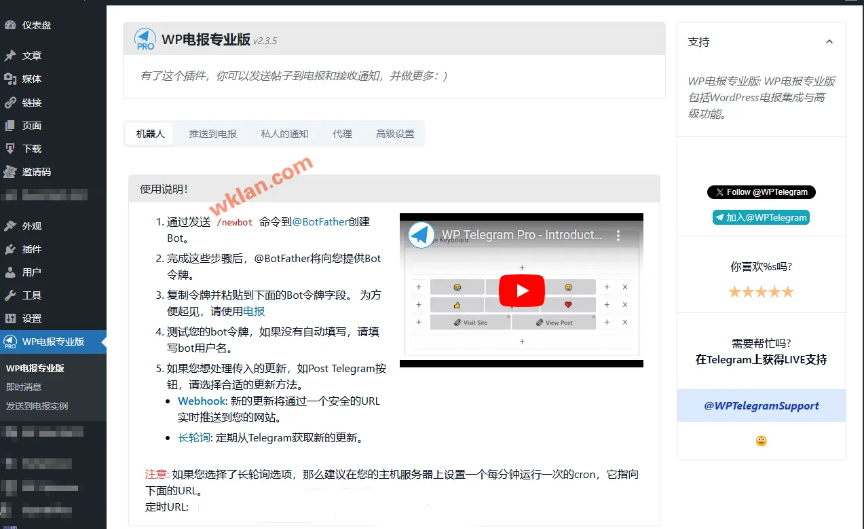Click the 电报 link in step 3
864x529 pixels.
(x=254, y=312)
